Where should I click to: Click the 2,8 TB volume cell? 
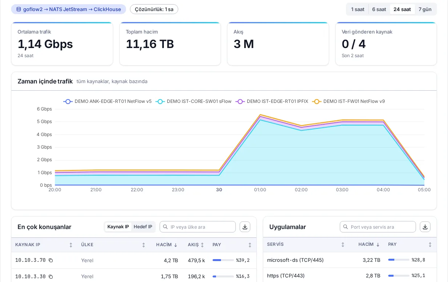point(373,276)
